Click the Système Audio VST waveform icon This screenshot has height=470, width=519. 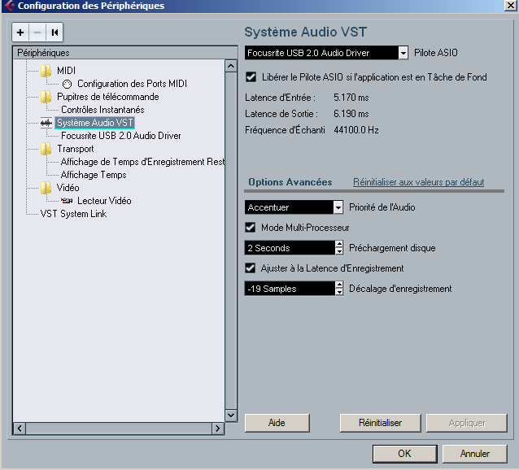(x=46, y=123)
